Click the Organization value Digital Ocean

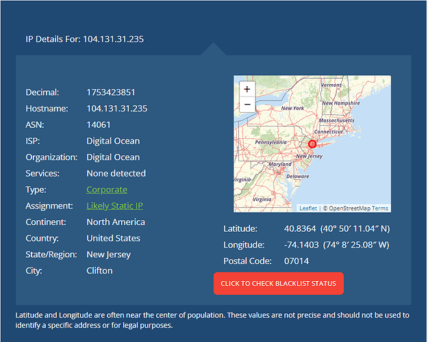113,157
